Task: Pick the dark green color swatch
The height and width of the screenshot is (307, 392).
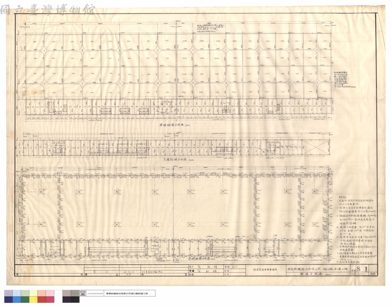Action: click(x=25, y=299)
